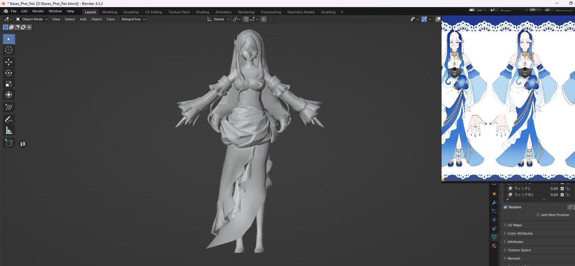The height and width of the screenshot is (266, 575).
Task: Set selection mode to subtract
Action: coord(17,27)
